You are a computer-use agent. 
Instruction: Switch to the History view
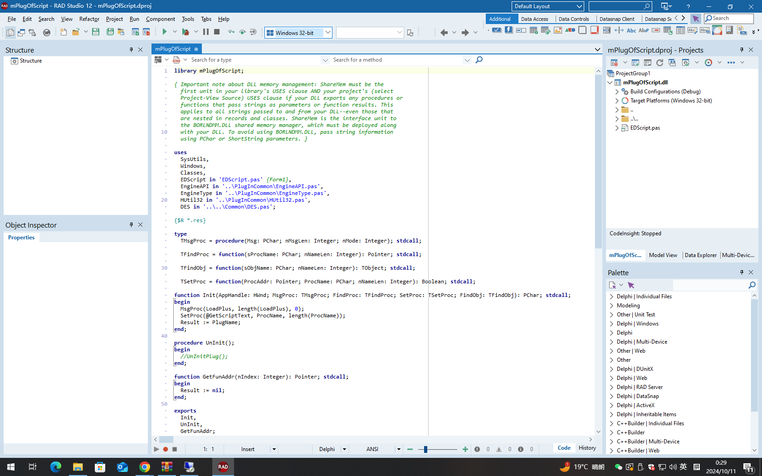(587, 448)
